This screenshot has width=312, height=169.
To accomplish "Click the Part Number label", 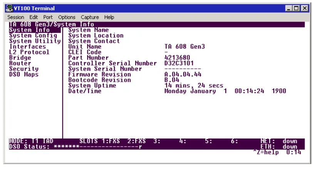I will tap(89, 58).
